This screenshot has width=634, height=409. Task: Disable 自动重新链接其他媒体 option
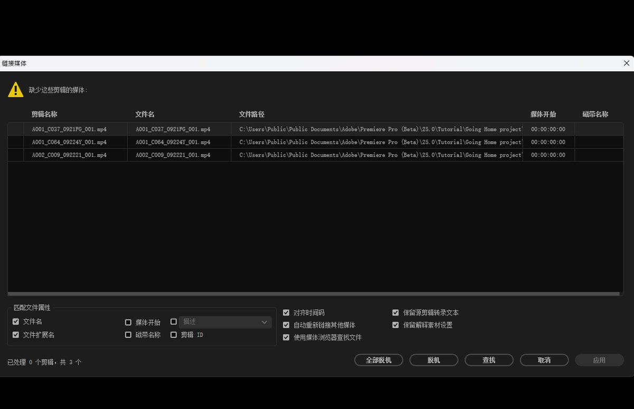(286, 325)
